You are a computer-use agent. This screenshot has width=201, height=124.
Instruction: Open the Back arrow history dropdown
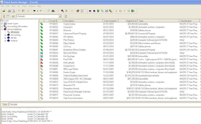(x=38, y=11)
